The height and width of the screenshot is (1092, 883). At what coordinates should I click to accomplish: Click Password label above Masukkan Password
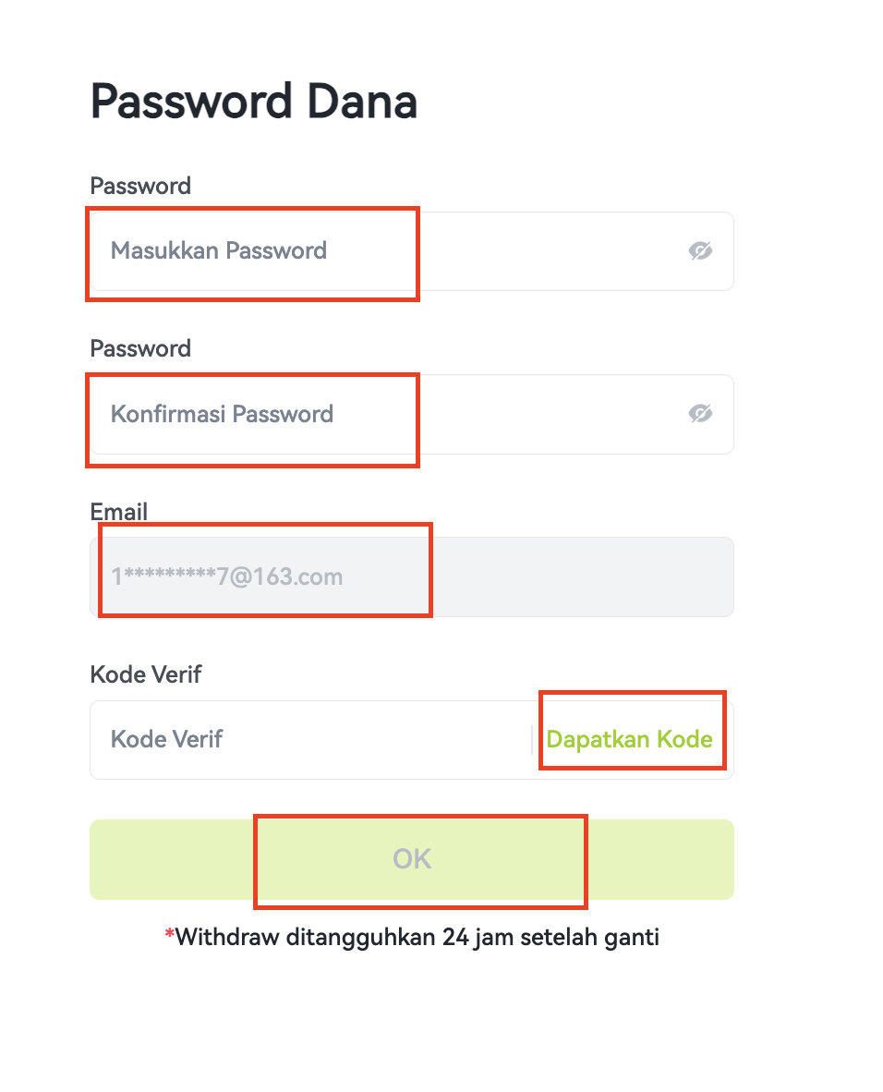click(x=140, y=186)
